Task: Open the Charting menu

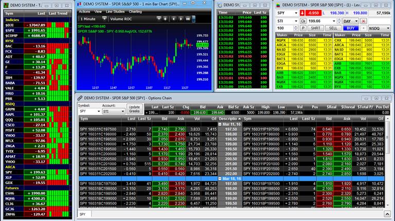Action: point(135,12)
